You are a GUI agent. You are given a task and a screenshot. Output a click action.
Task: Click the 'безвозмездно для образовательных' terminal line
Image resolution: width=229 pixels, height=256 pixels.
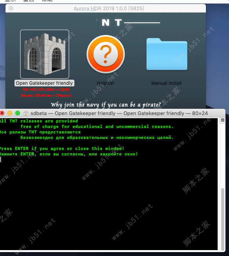click(x=97, y=138)
